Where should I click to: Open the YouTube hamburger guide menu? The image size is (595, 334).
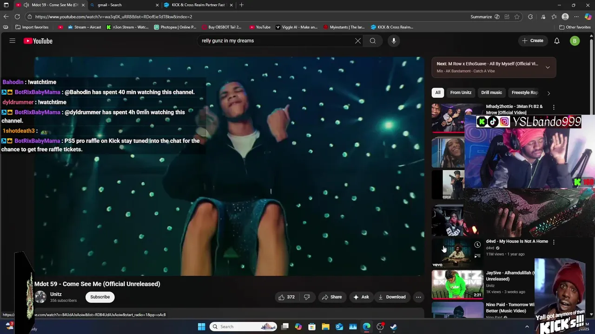pyautogui.click(x=13, y=41)
